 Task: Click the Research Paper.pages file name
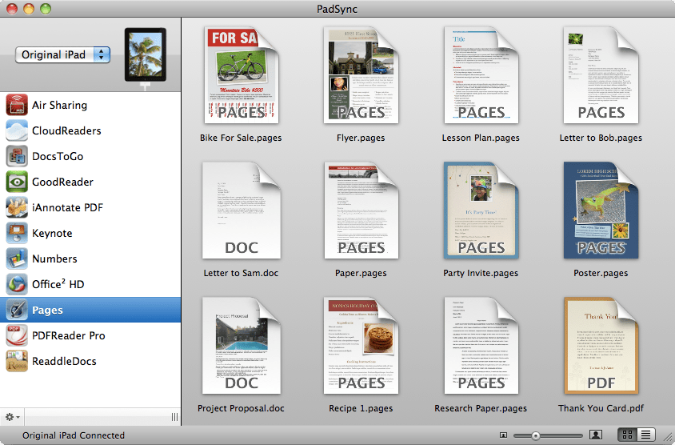[481, 408]
